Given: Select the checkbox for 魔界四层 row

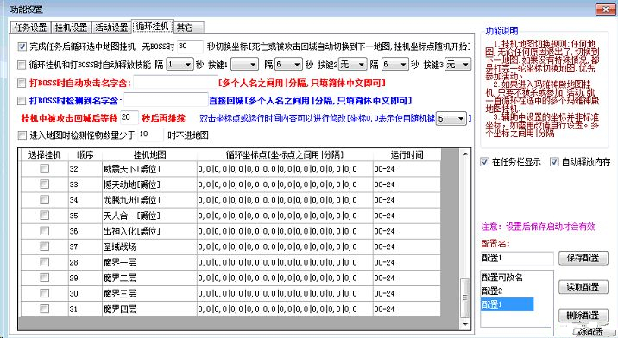Looking at the screenshot, I should pyautogui.click(x=45, y=309).
